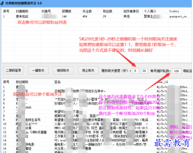Select the account row 原来如此
The width and height of the screenshot is (193, 153).
(x=97, y=16)
